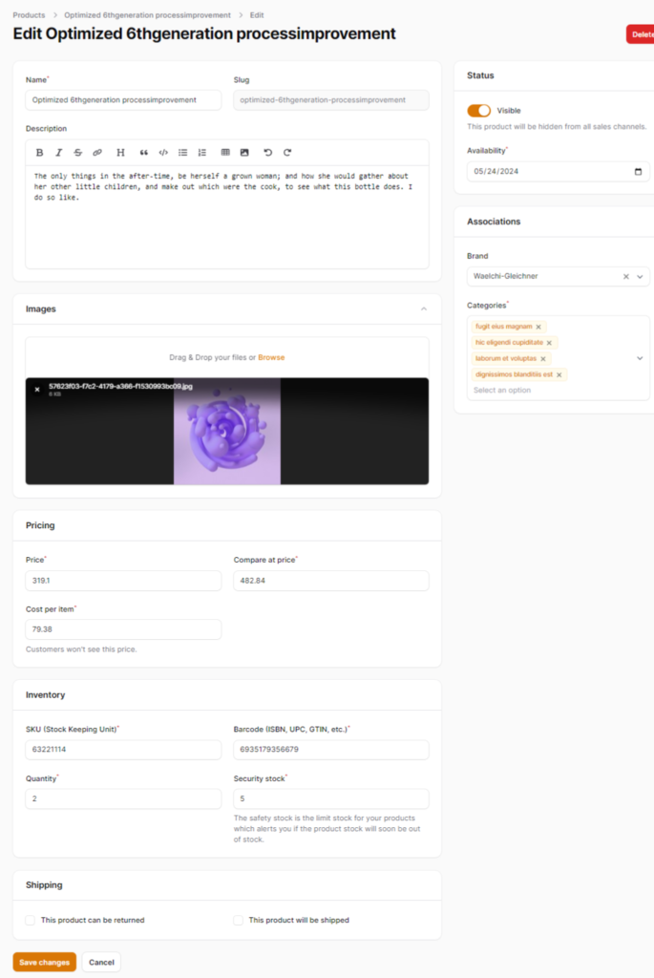Redo edit in description editor
Image resolution: width=654 pixels, height=978 pixels.
click(x=287, y=152)
